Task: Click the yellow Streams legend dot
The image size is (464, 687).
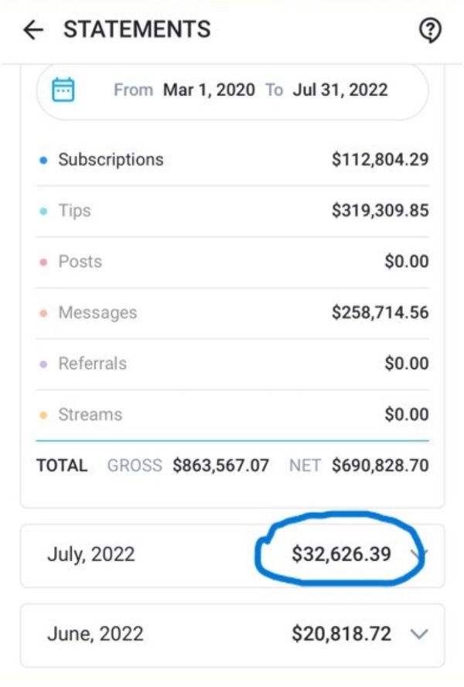Action: [x=43, y=415]
